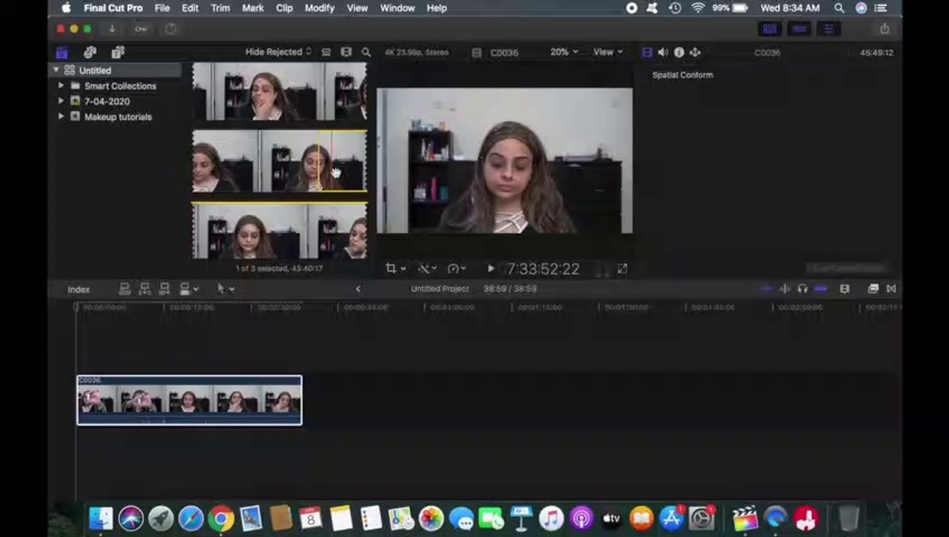Open the Hide Rejected filter dropdown
The image size is (949, 537).
(x=278, y=52)
